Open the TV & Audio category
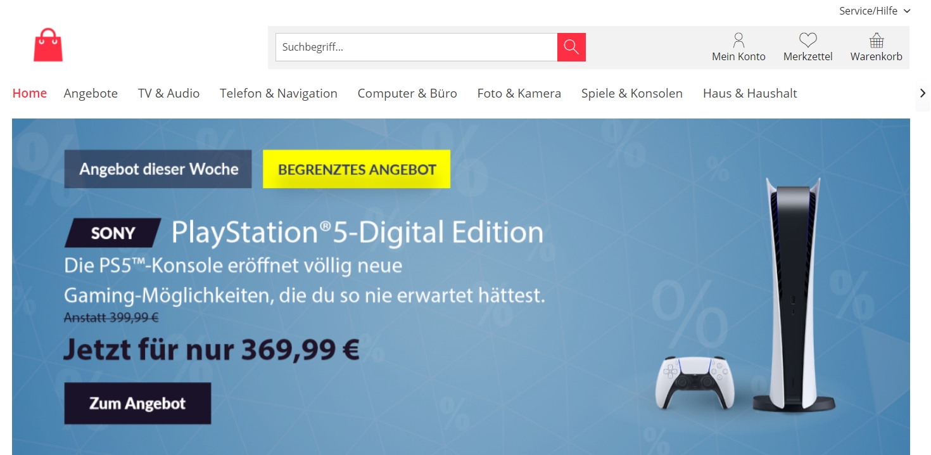 point(168,93)
